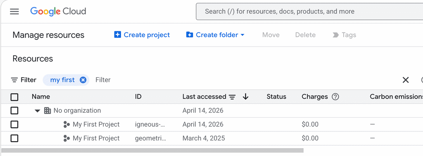This screenshot has width=423, height=156.
Task: Click the horizontal scrollbar thumb
Action: tap(152, 150)
